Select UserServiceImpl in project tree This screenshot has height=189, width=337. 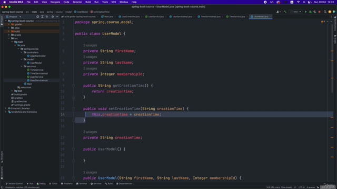click(38, 80)
